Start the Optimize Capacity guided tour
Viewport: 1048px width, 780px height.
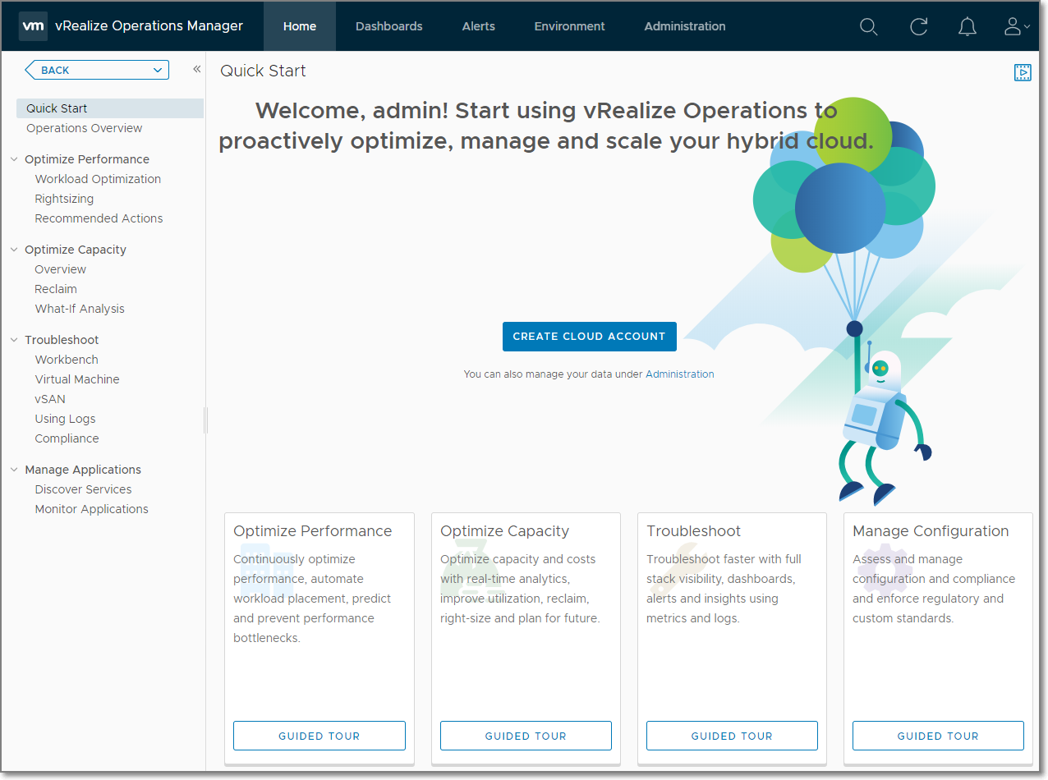526,736
